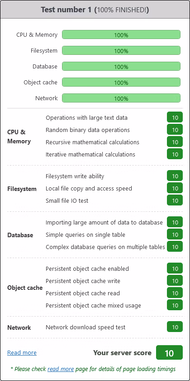
Task: Click the Persistent object cache mixed usage label
Action: pyautogui.click(x=93, y=305)
